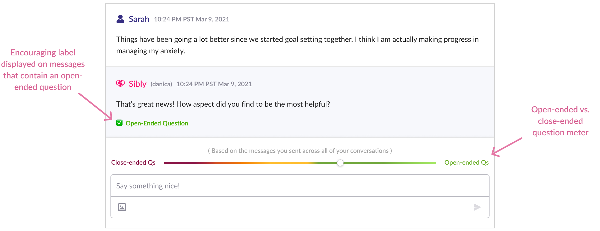Viewport: 600px width, 231px height.
Task: Click the "Close-ended Qs" label
Action: [x=133, y=163]
